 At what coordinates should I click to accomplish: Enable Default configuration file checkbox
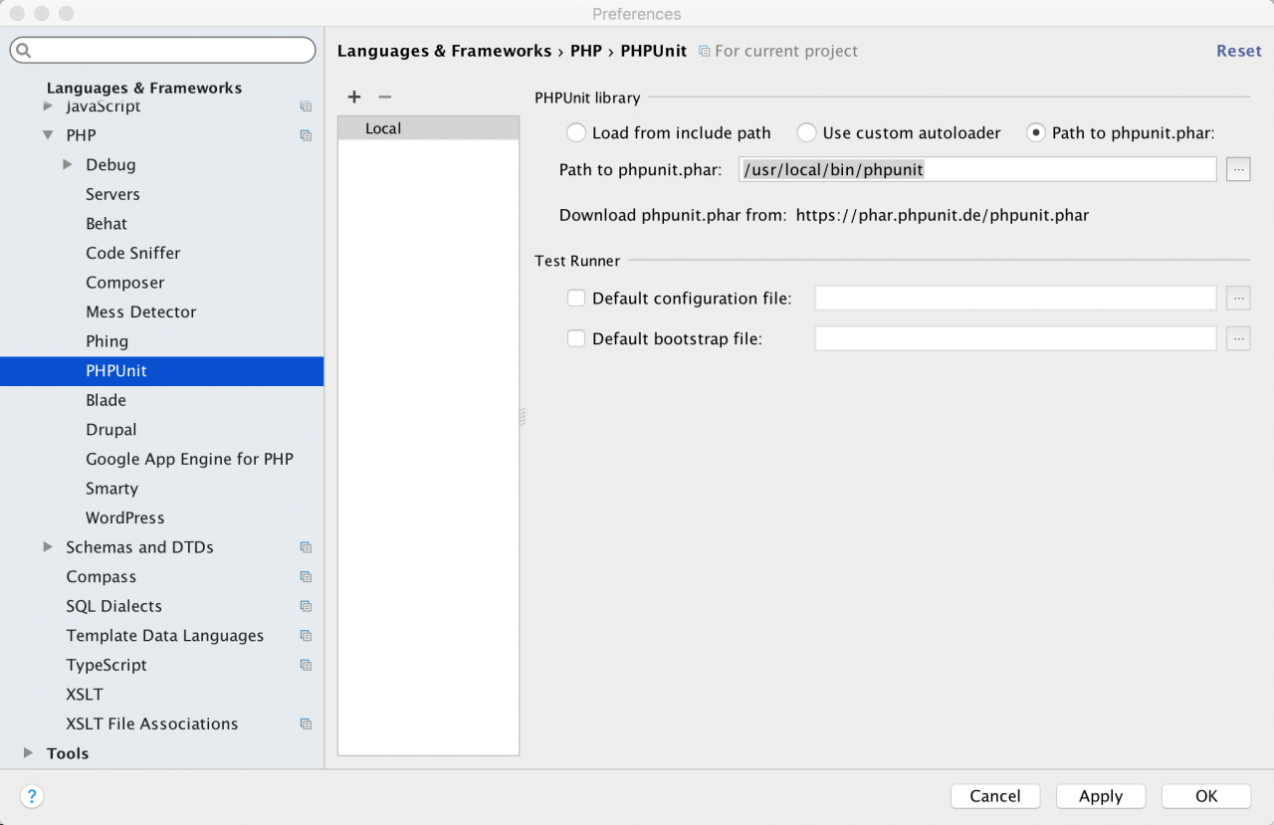point(576,298)
